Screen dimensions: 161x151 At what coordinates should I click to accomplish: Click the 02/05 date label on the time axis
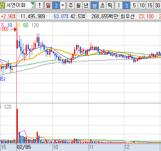coord(24,147)
